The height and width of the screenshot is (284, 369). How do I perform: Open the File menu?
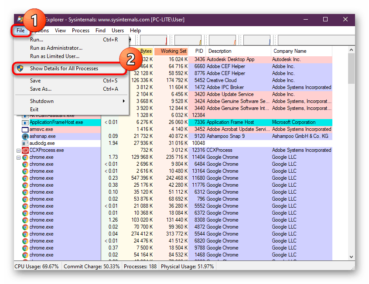(x=20, y=31)
